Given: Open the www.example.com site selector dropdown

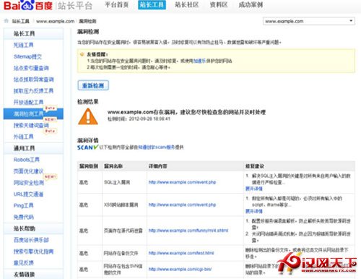Looking at the screenshot, I should 309,21.
